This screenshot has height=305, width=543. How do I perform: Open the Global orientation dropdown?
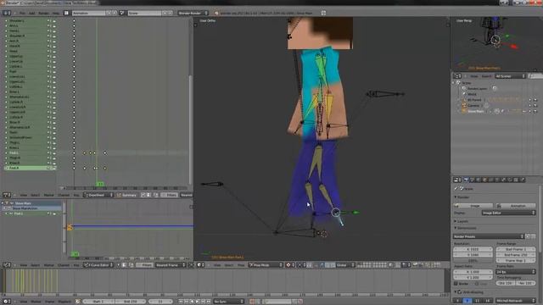(x=344, y=265)
